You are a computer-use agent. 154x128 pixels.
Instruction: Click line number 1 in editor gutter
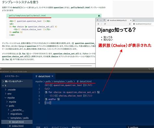[x=39, y=85]
